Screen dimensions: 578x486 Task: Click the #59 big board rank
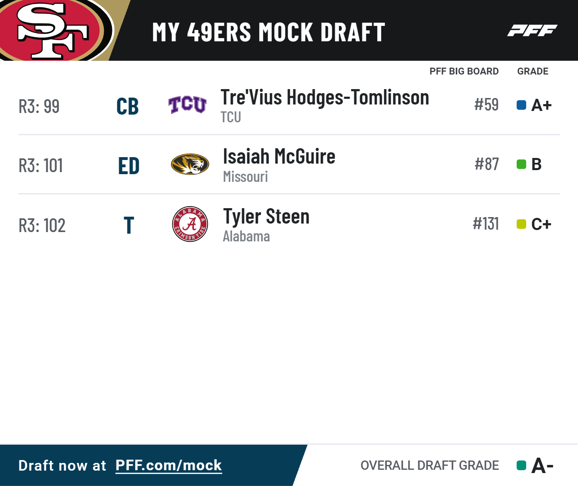pyautogui.click(x=486, y=104)
